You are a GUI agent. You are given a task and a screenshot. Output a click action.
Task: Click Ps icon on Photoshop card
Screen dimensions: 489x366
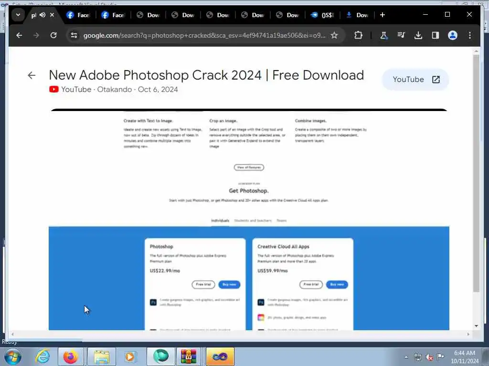click(x=153, y=302)
